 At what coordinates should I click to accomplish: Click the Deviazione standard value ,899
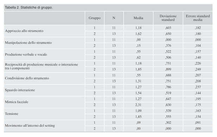168,69
